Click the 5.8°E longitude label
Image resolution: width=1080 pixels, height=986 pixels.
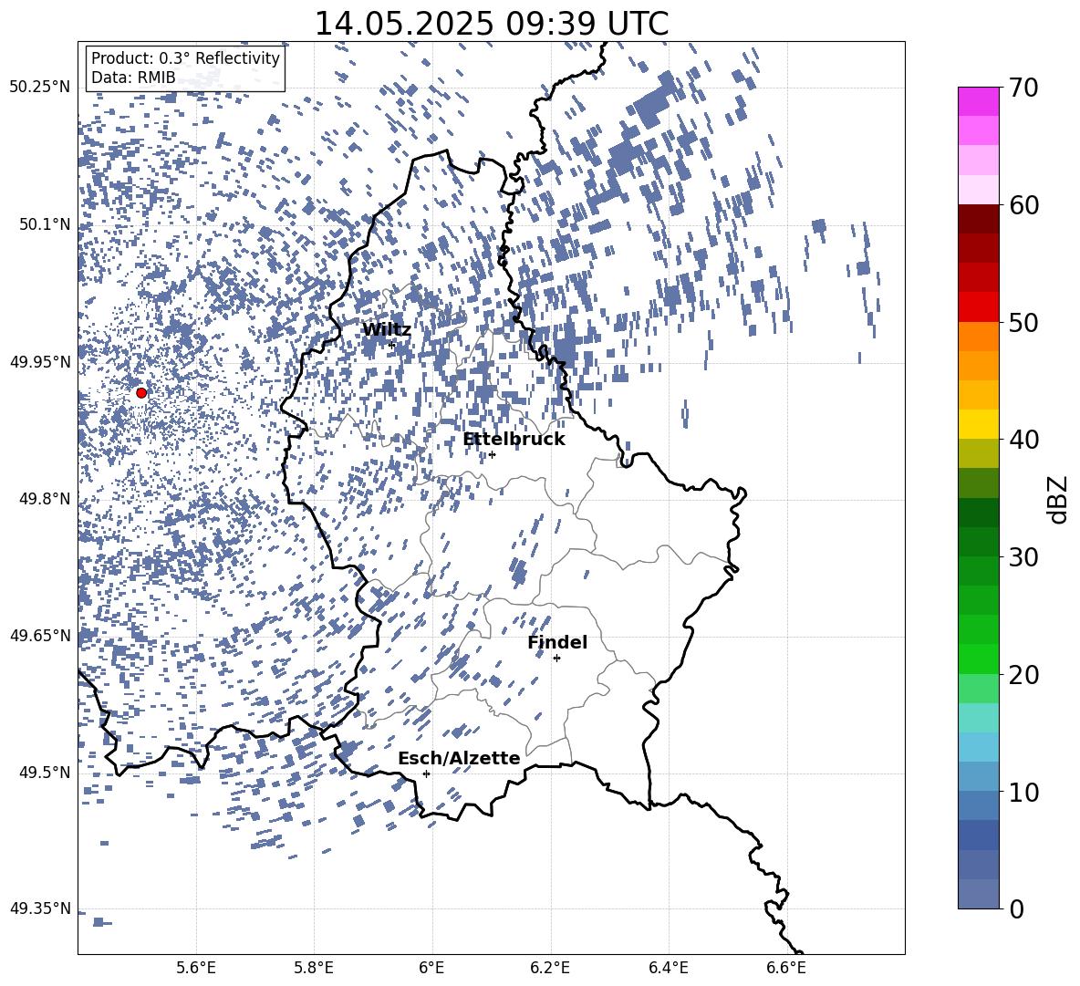(x=314, y=968)
